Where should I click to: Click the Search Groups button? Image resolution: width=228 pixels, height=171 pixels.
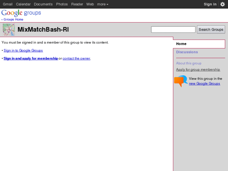pyautogui.click(x=211, y=29)
